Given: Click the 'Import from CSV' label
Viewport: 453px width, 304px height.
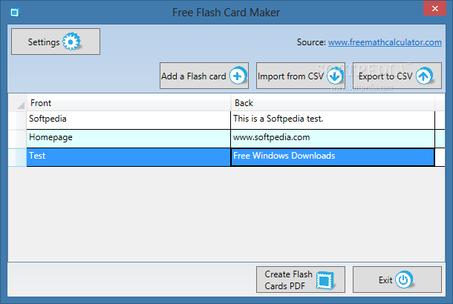Looking at the screenshot, I should coord(290,76).
